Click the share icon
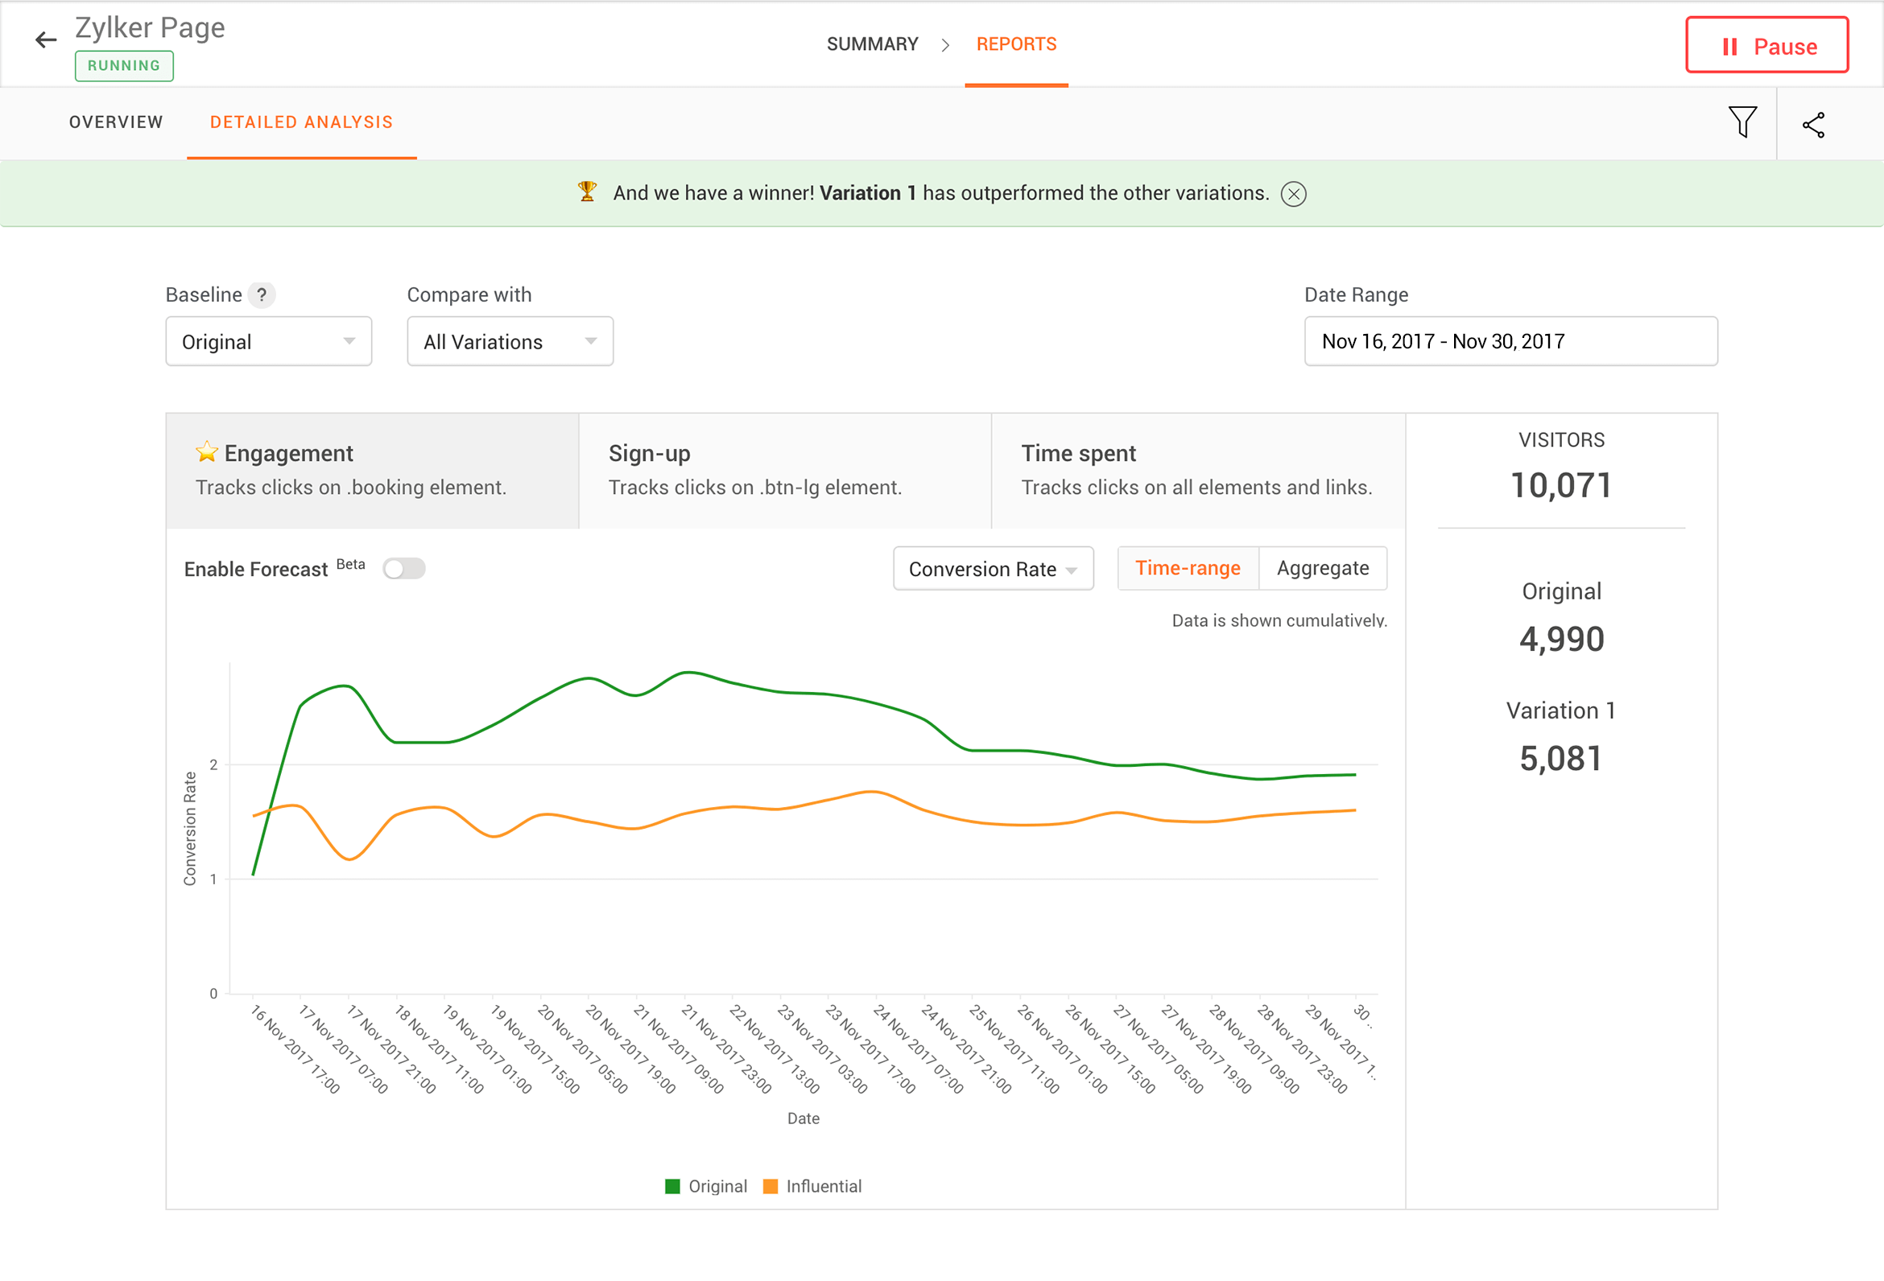Image resolution: width=1884 pixels, height=1281 pixels. (1814, 123)
